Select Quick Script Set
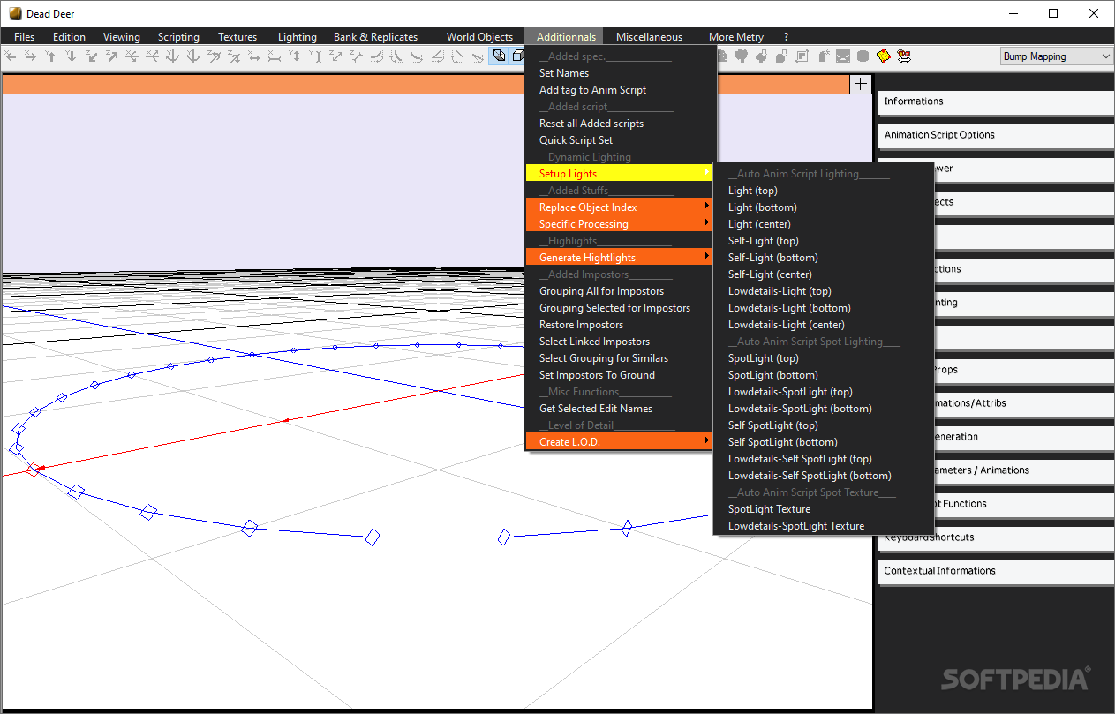 pos(576,140)
